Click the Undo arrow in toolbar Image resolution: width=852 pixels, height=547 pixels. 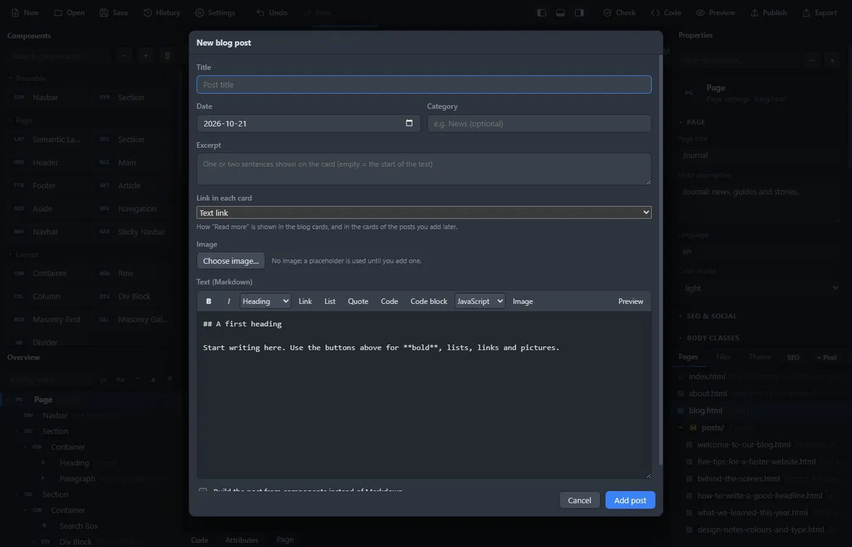260,13
